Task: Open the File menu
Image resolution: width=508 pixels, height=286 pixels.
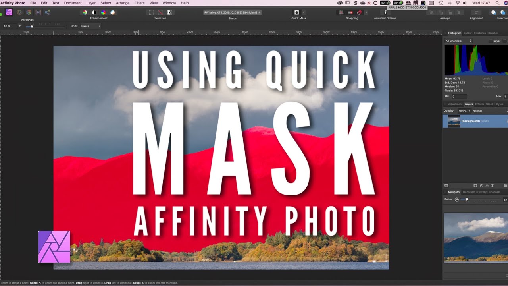Action: tap(33, 3)
